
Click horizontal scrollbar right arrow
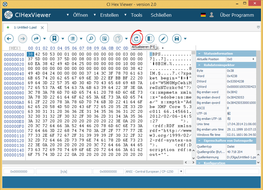click(x=193, y=162)
